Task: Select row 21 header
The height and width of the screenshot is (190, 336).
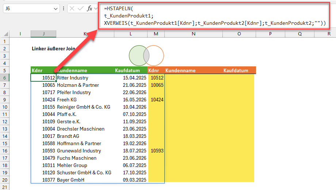Action: (x=5, y=187)
